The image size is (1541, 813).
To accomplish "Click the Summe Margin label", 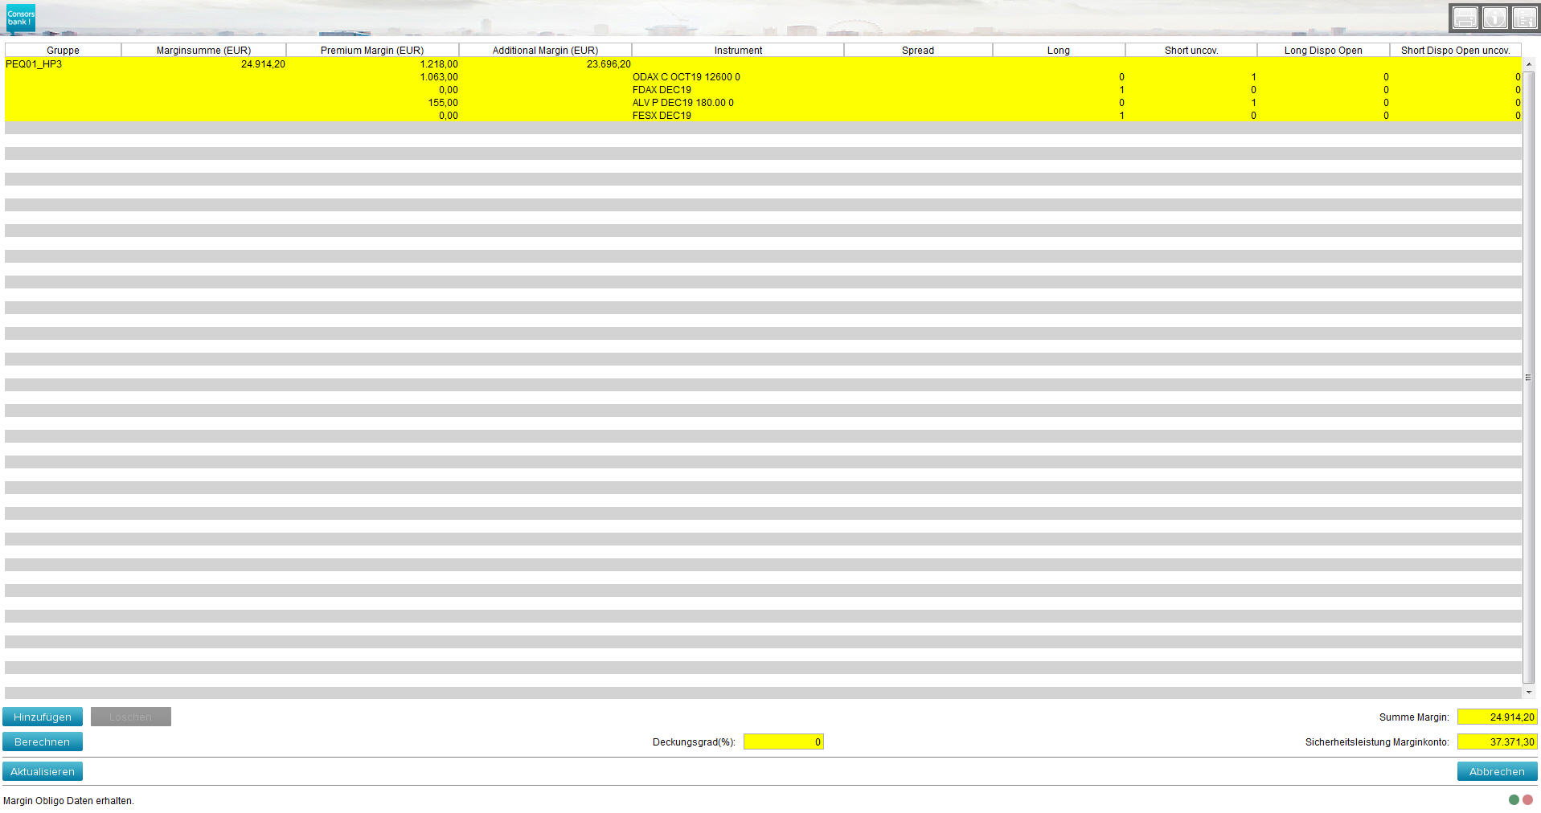I will (x=1414, y=717).
